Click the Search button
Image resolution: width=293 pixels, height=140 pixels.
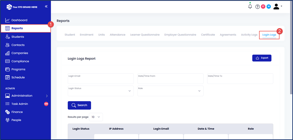pos(79,105)
